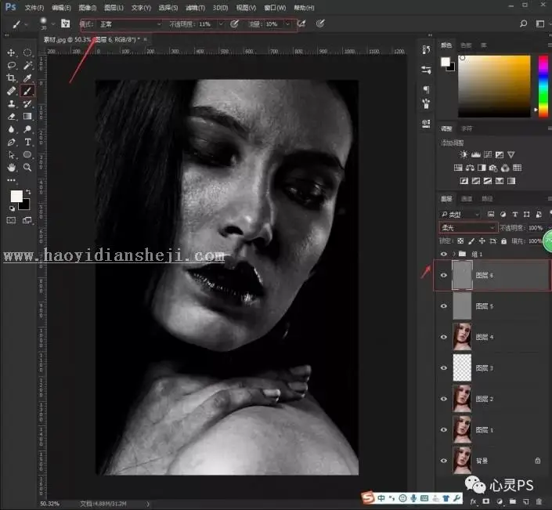Toggle visibility of group 组 1
This screenshot has height=510, width=552.
pos(444,254)
